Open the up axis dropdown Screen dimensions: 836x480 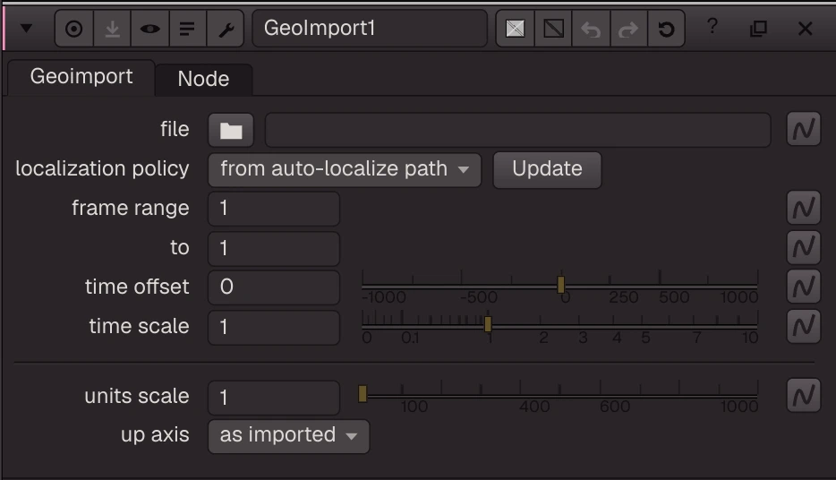tap(288, 436)
